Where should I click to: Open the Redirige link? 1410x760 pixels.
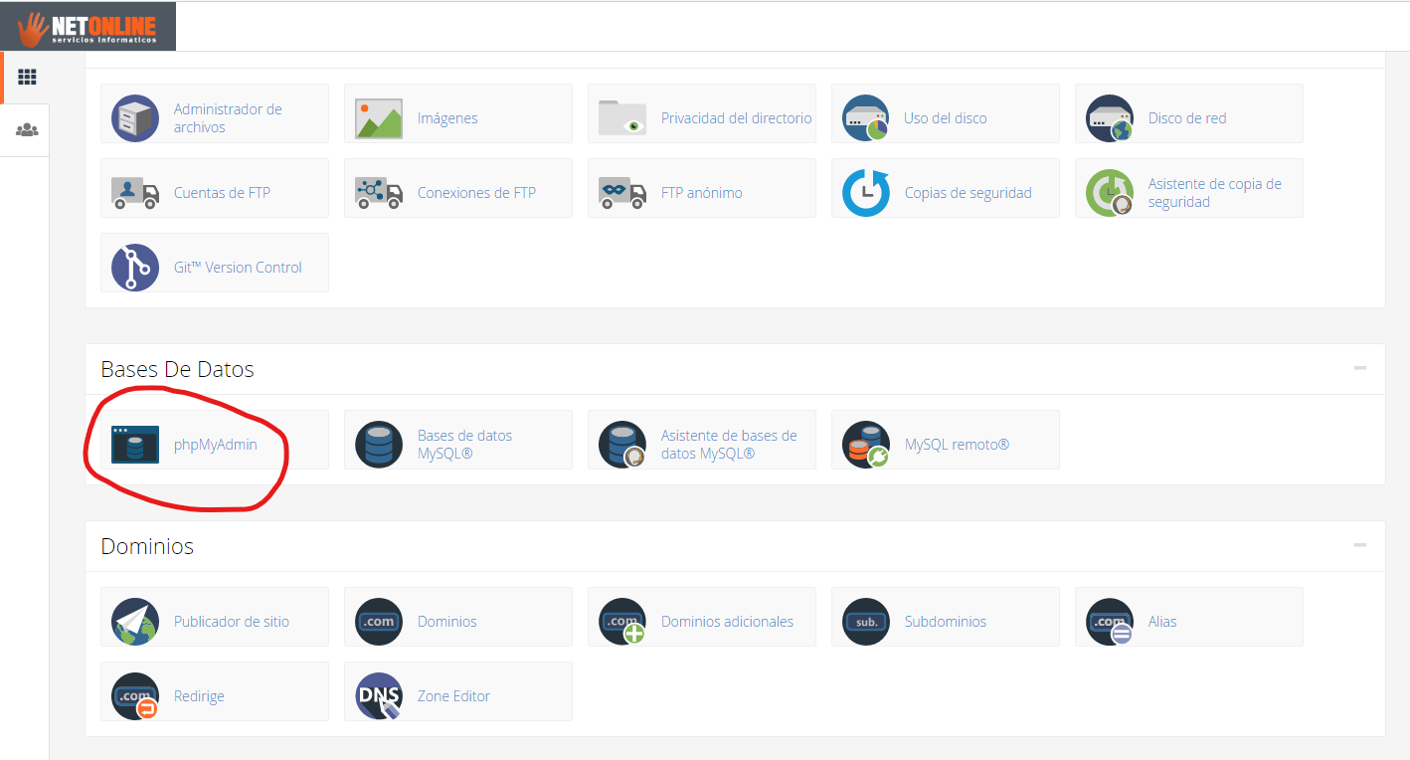point(199,696)
